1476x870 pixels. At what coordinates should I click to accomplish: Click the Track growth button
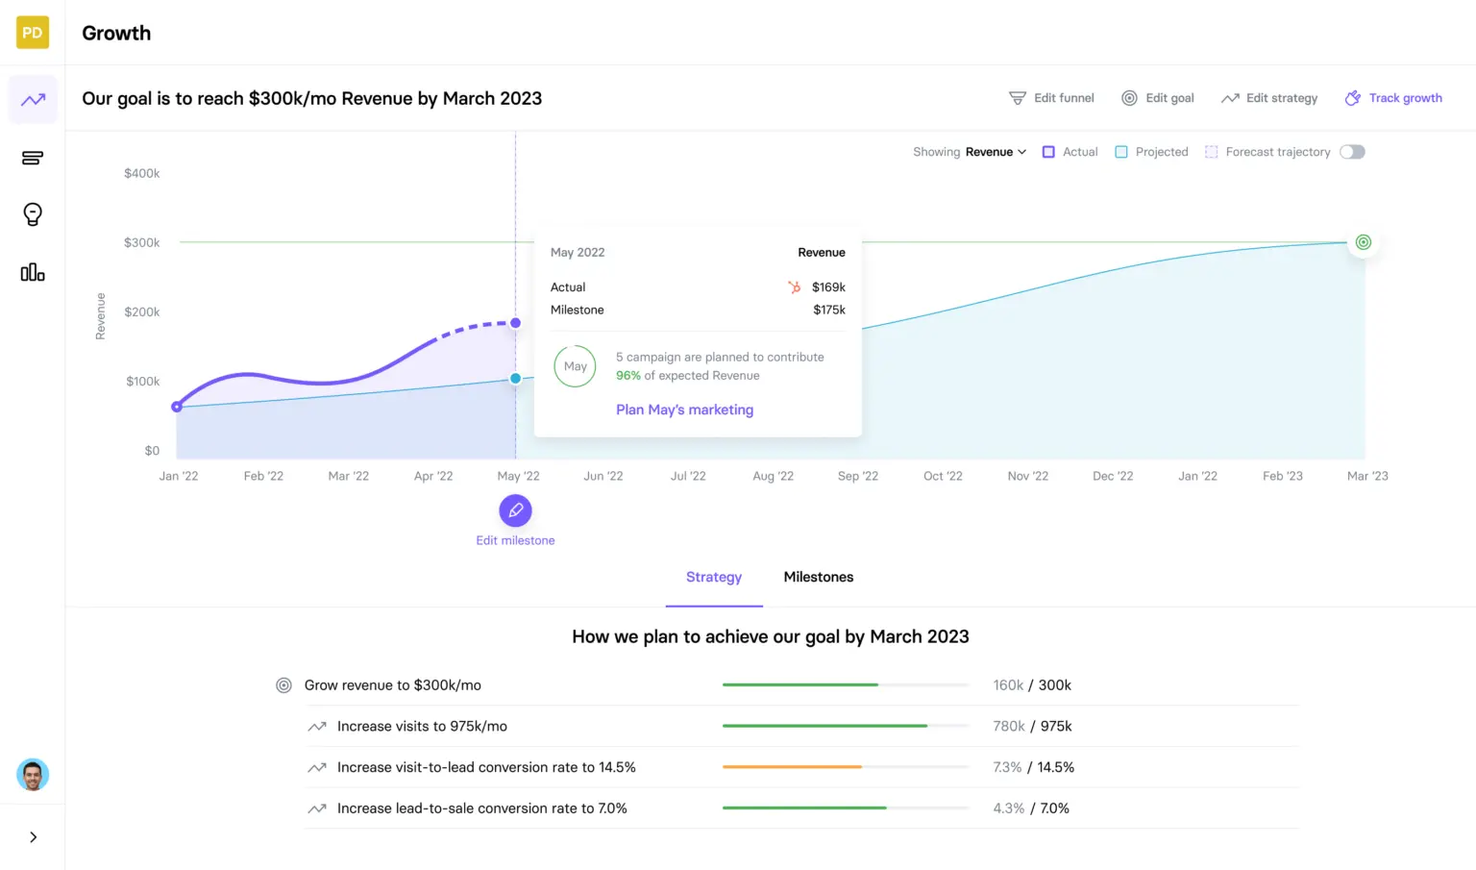1393,97
